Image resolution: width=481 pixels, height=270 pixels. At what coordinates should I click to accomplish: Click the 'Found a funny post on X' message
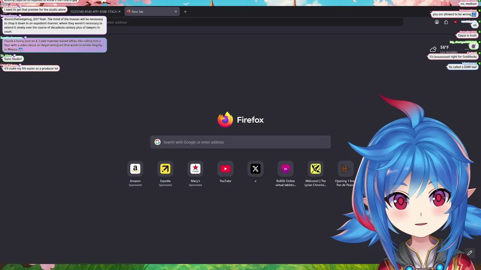54,45
